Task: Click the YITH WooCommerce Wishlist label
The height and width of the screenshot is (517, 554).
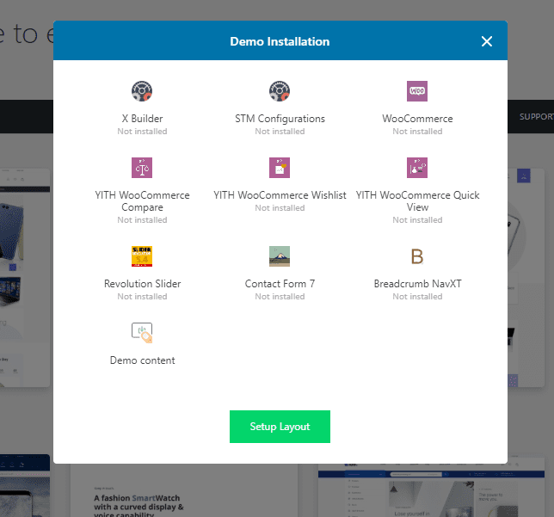Action: (280, 195)
